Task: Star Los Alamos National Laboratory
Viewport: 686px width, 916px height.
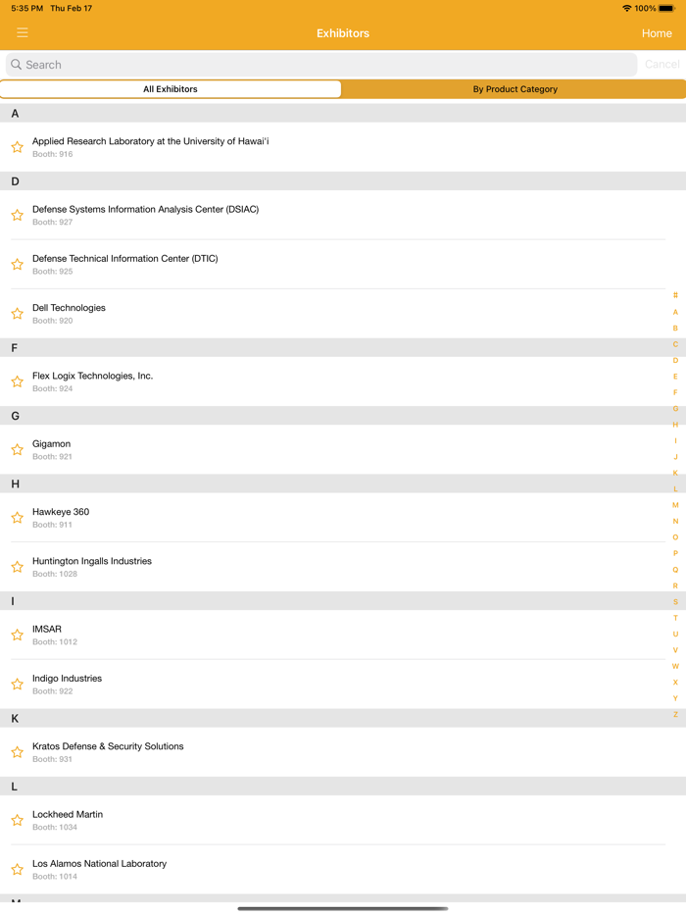Action: point(18,870)
